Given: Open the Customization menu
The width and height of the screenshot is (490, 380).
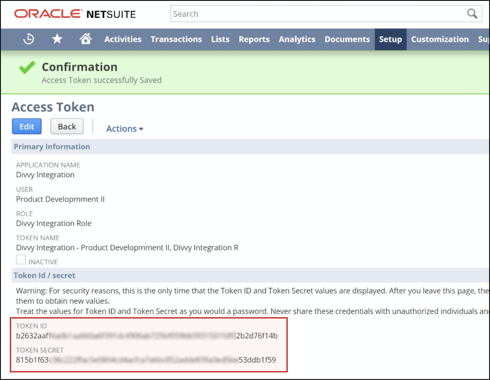Looking at the screenshot, I should [x=440, y=39].
